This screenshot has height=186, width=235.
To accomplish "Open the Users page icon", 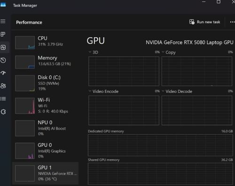I will 3,86.
